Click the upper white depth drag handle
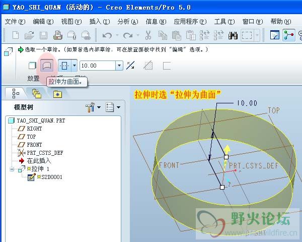This screenshot has width=302, height=242. pos(226,157)
